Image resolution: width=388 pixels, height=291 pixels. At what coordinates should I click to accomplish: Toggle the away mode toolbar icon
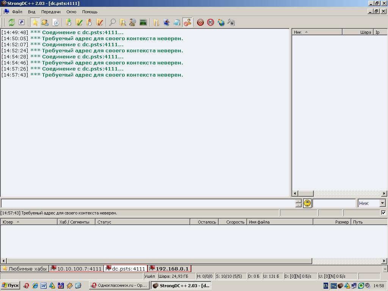click(x=187, y=22)
